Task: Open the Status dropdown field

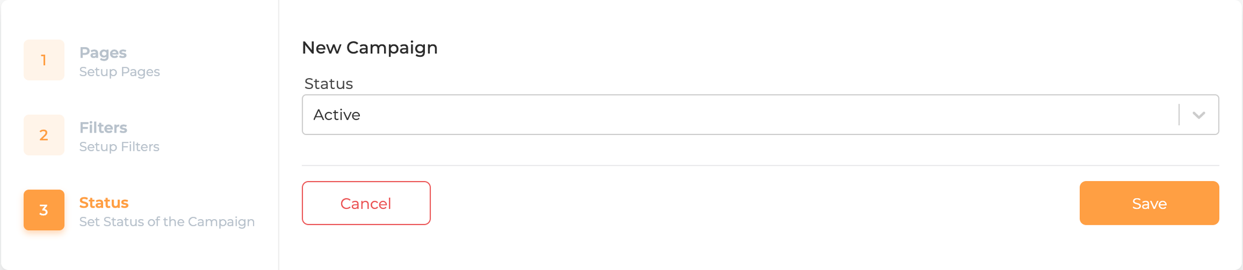Action: pos(760,114)
